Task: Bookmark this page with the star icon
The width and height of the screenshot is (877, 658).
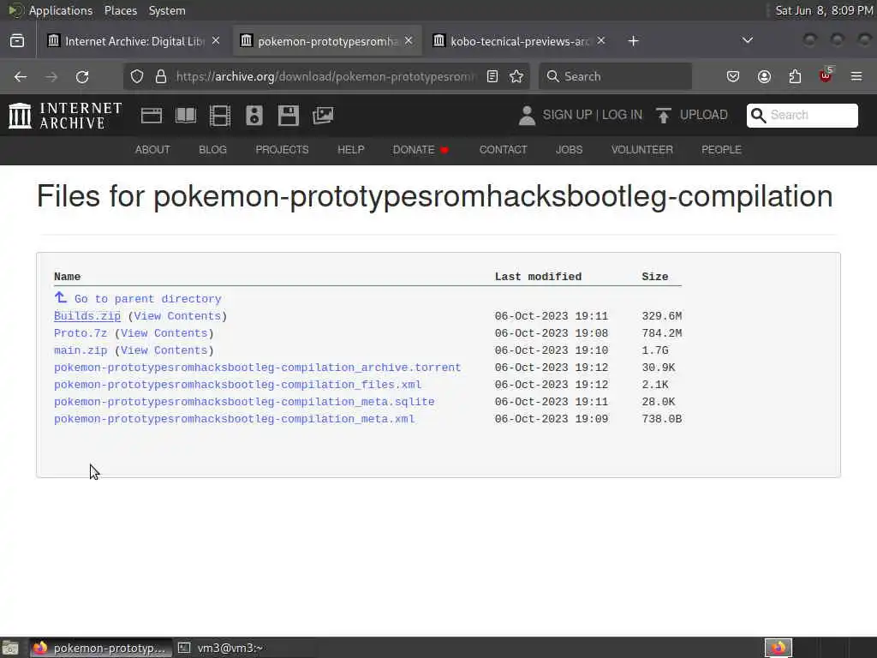Action: click(x=516, y=76)
